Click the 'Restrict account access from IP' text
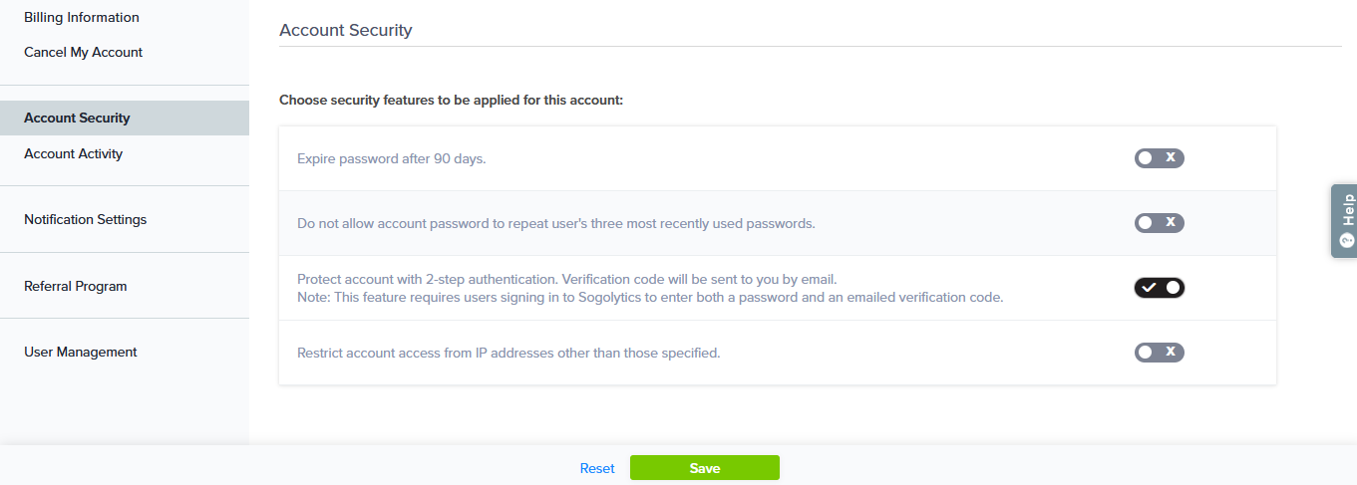 pos(509,353)
